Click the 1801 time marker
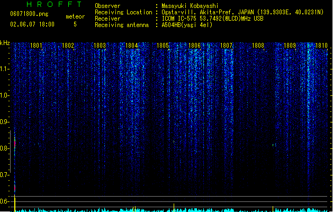The height and width of the screenshot is (212, 333). click(36, 46)
